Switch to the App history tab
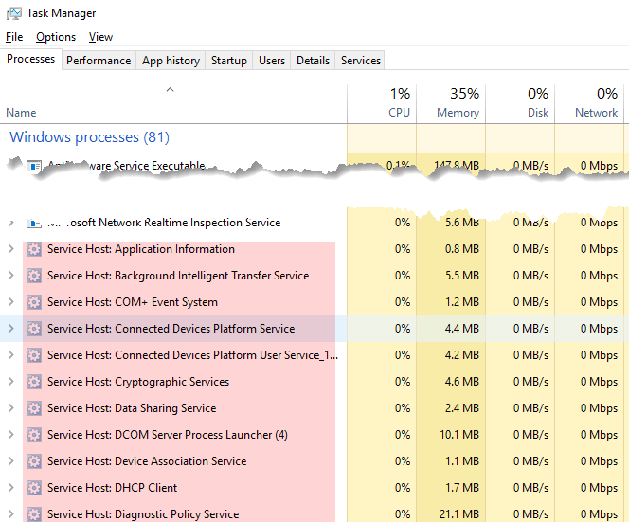The height and width of the screenshot is (522, 629). [x=171, y=61]
